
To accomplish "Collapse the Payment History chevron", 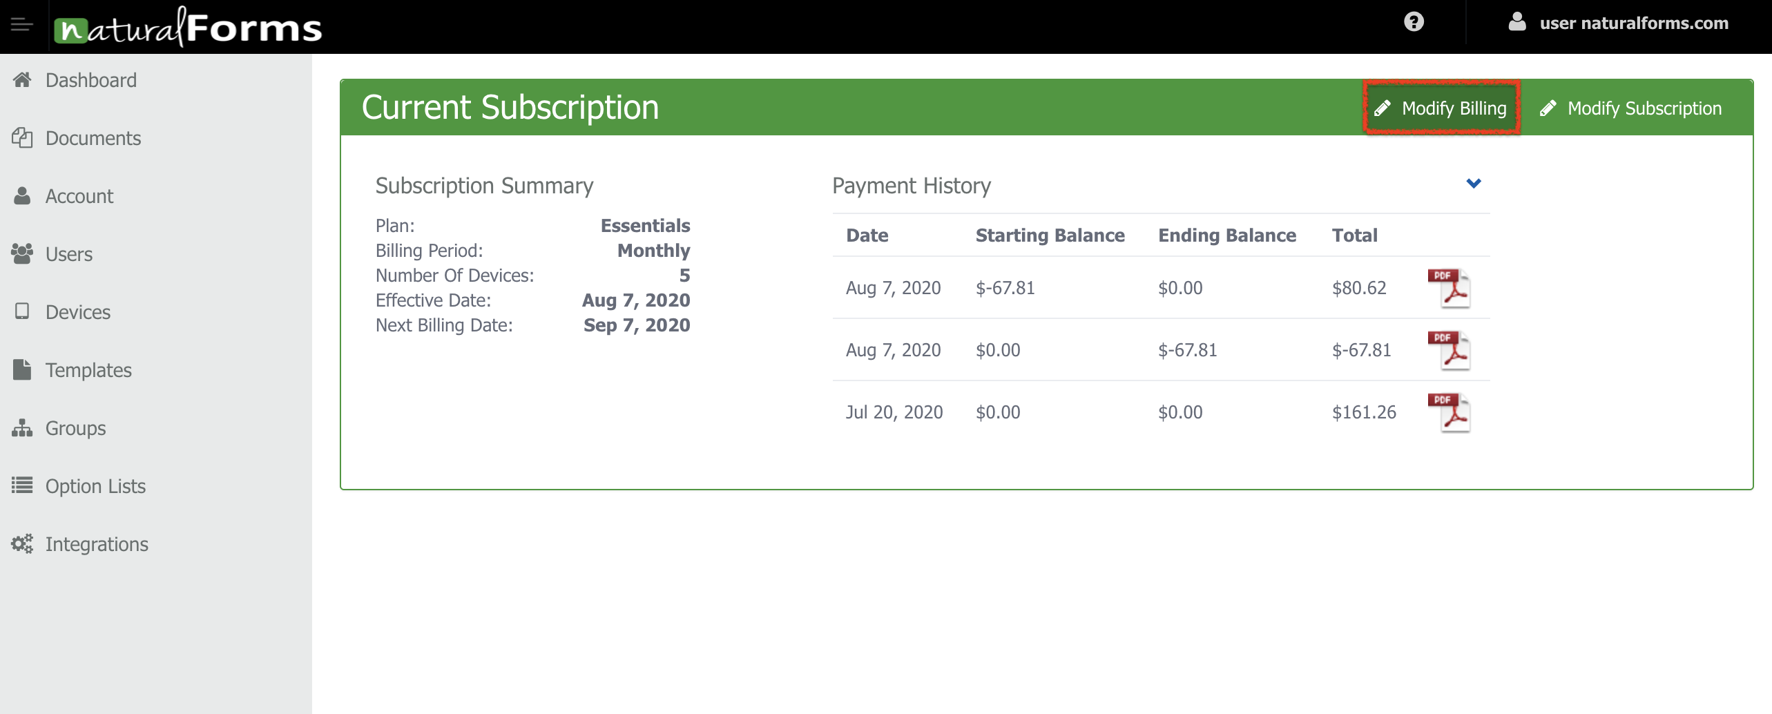I will 1474,184.
